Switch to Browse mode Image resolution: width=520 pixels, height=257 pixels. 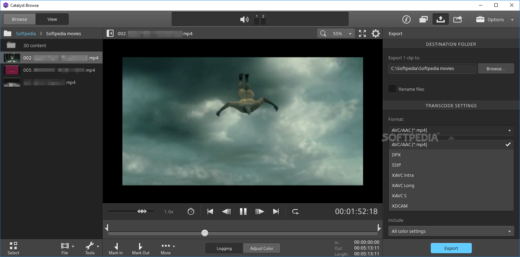[x=19, y=19]
